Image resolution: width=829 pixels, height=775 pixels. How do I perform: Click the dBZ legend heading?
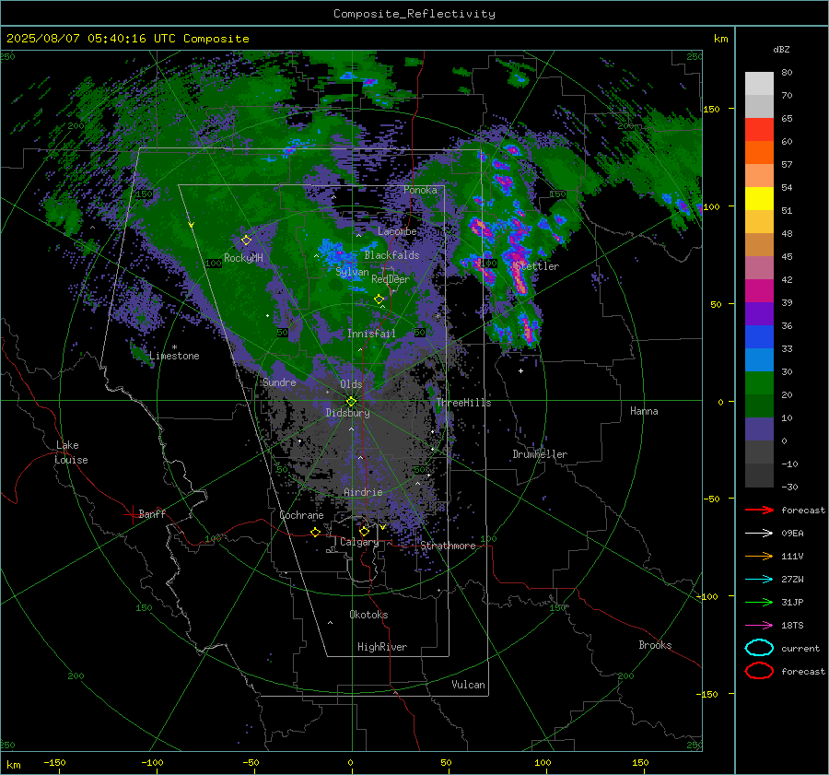[x=781, y=49]
